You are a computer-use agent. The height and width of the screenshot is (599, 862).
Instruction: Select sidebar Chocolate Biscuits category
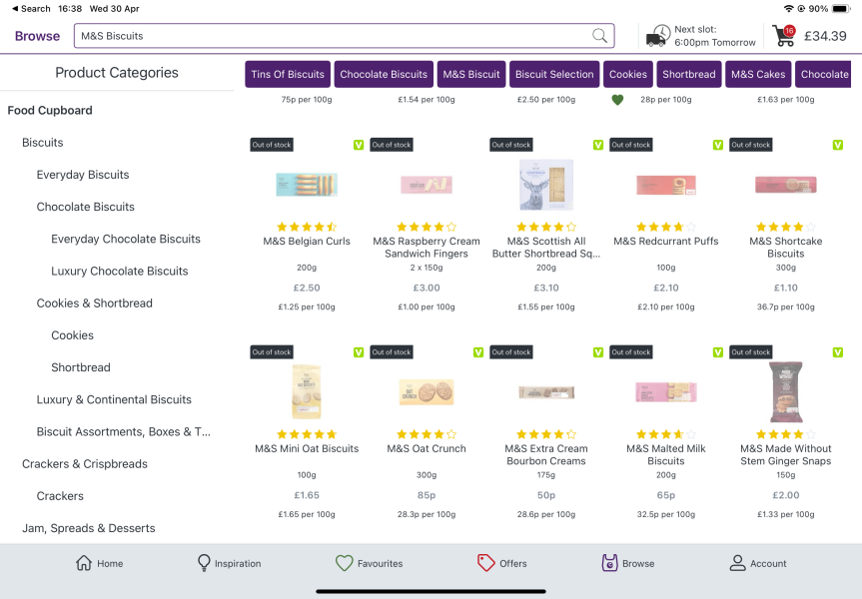tap(86, 207)
